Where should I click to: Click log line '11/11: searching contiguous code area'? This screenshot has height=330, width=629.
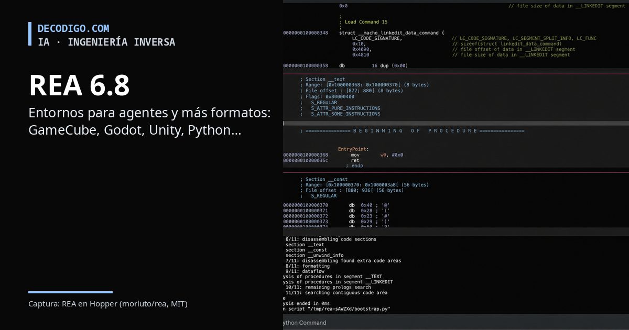point(337,293)
